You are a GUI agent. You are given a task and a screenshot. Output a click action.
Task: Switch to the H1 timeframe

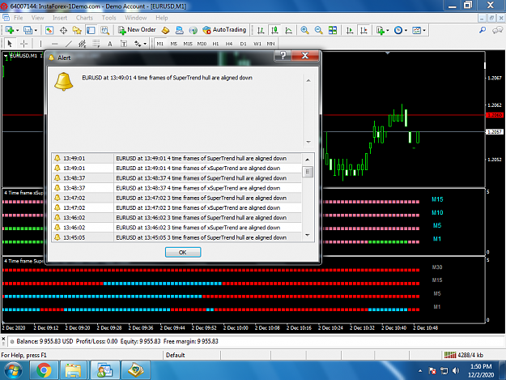pos(215,44)
